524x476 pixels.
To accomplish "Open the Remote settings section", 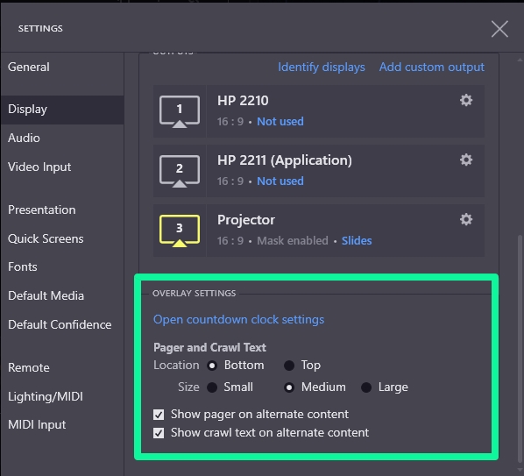I will (x=62, y=367).
